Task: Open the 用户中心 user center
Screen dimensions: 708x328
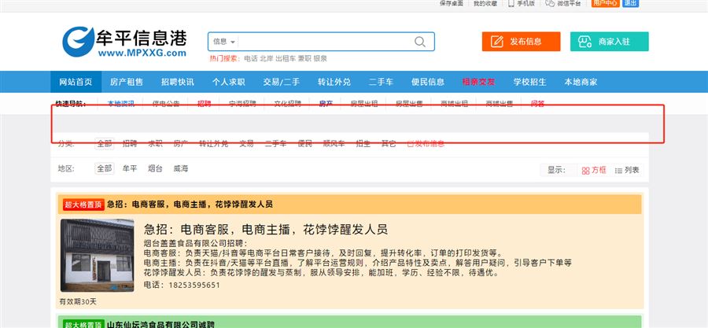Action: pos(605,3)
